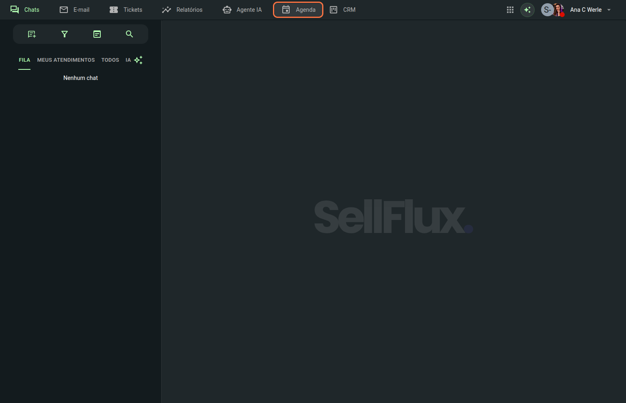
Task: Click the gray 'S-' avatar circle
Action: [546, 10]
